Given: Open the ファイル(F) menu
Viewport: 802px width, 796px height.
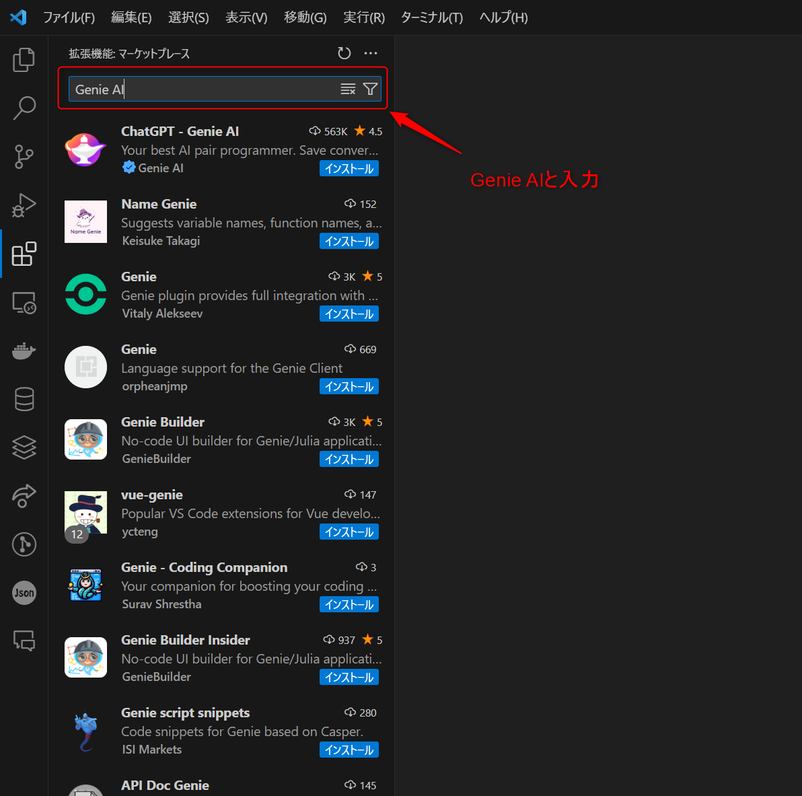Looking at the screenshot, I should pos(69,17).
